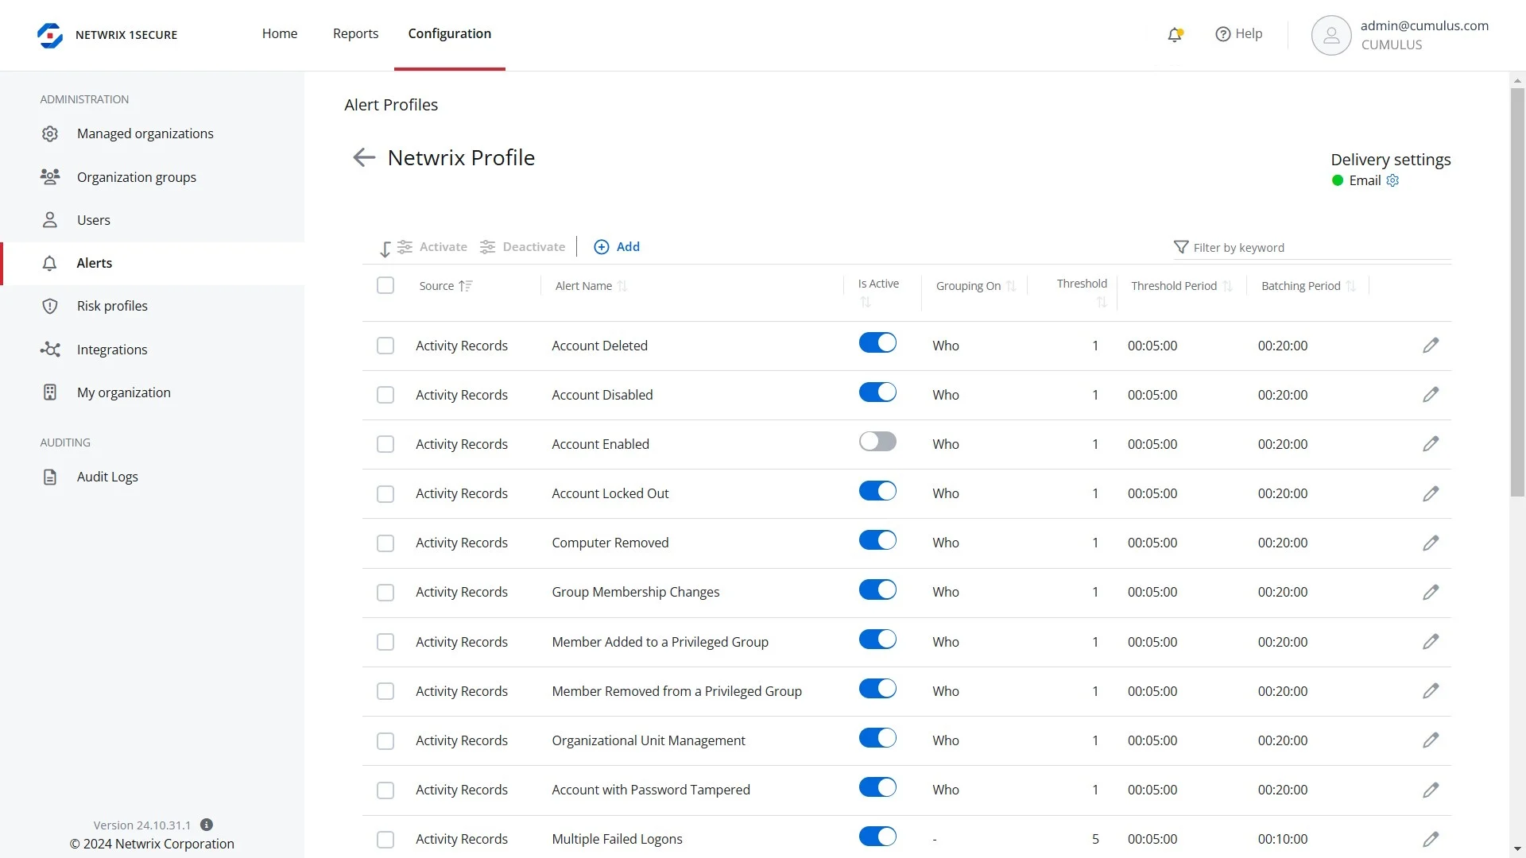Image resolution: width=1526 pixels, height=858 pixels.
Task: Click the Netwrix 1Secure logo
Action: pyautogui.click(x=107, y=35)
